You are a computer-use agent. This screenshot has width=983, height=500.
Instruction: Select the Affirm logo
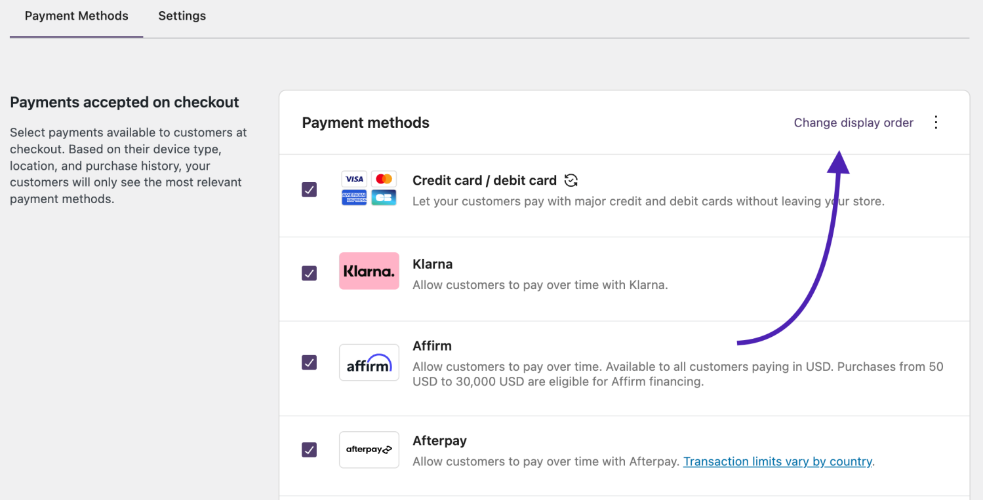[369, 362]
